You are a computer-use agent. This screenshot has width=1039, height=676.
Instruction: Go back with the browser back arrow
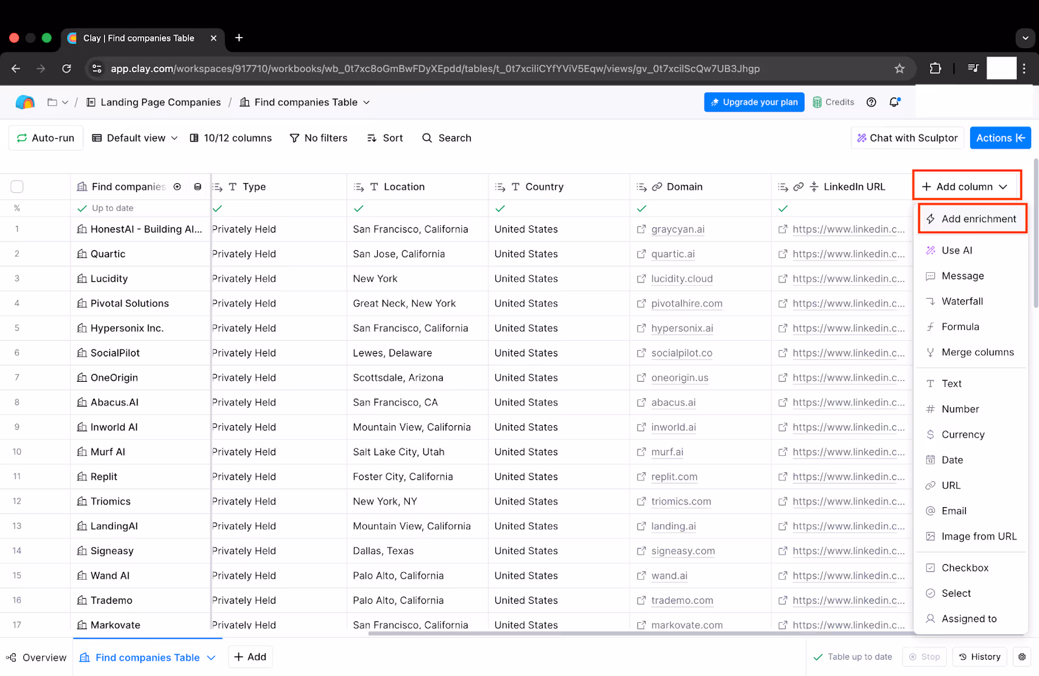click(16, 68)
